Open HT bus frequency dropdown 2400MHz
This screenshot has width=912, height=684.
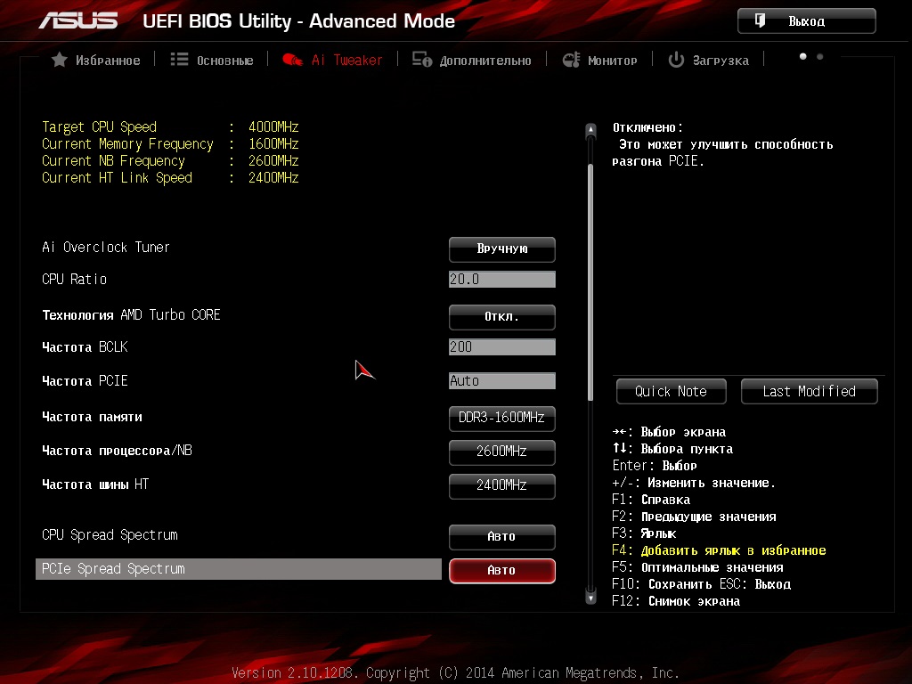click(502, 485)
